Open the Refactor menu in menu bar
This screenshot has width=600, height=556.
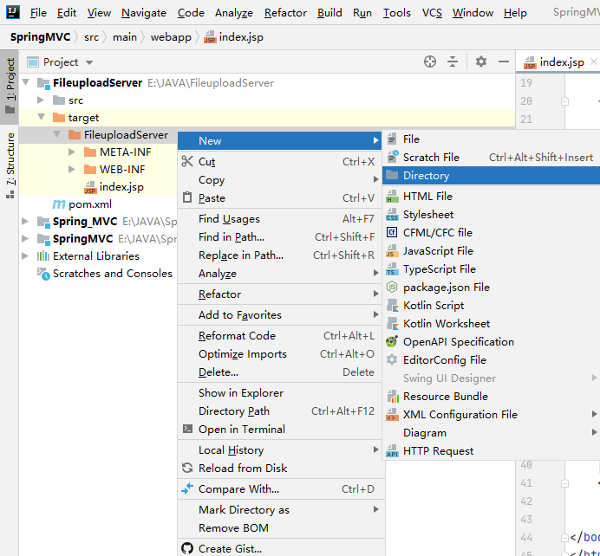pos(285,13)
